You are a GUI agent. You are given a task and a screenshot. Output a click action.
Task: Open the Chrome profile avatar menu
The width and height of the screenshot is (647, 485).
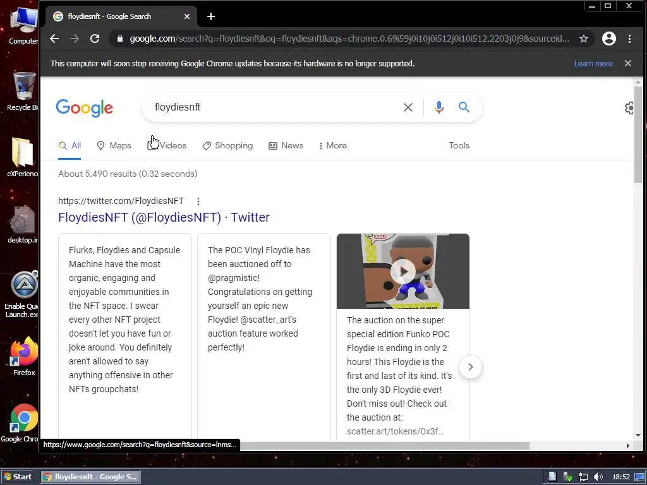click(609, 39)
